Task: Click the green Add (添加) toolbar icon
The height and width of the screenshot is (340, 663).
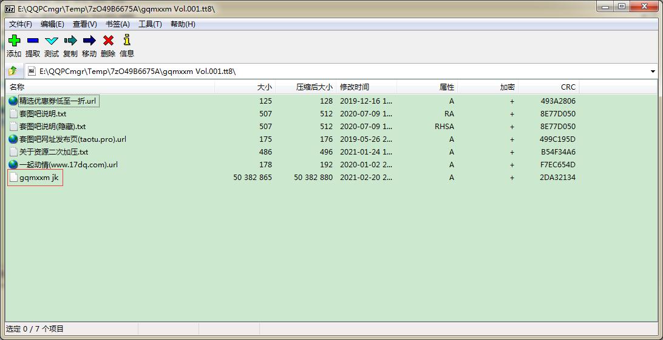Action: [x=14, y=41]
